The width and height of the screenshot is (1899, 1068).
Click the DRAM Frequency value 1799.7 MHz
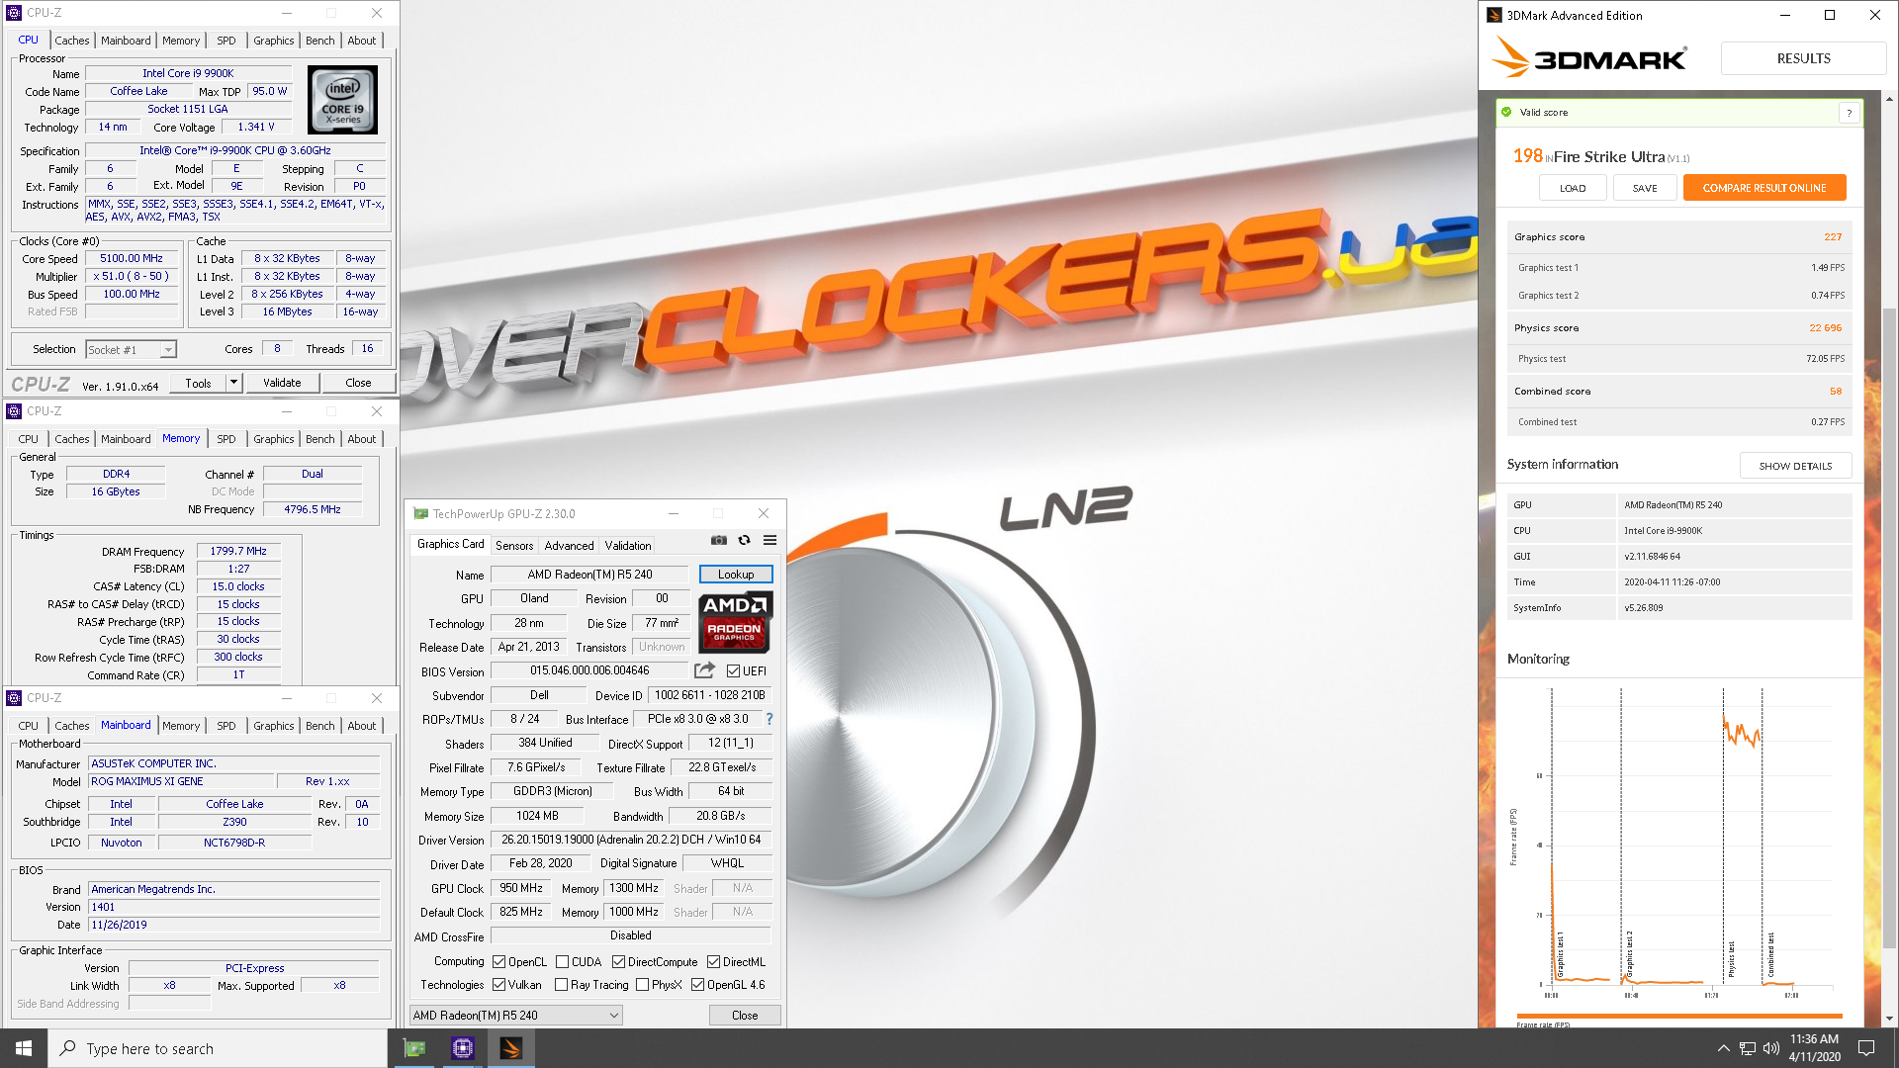pyautogui.click(x=238, y=551)
